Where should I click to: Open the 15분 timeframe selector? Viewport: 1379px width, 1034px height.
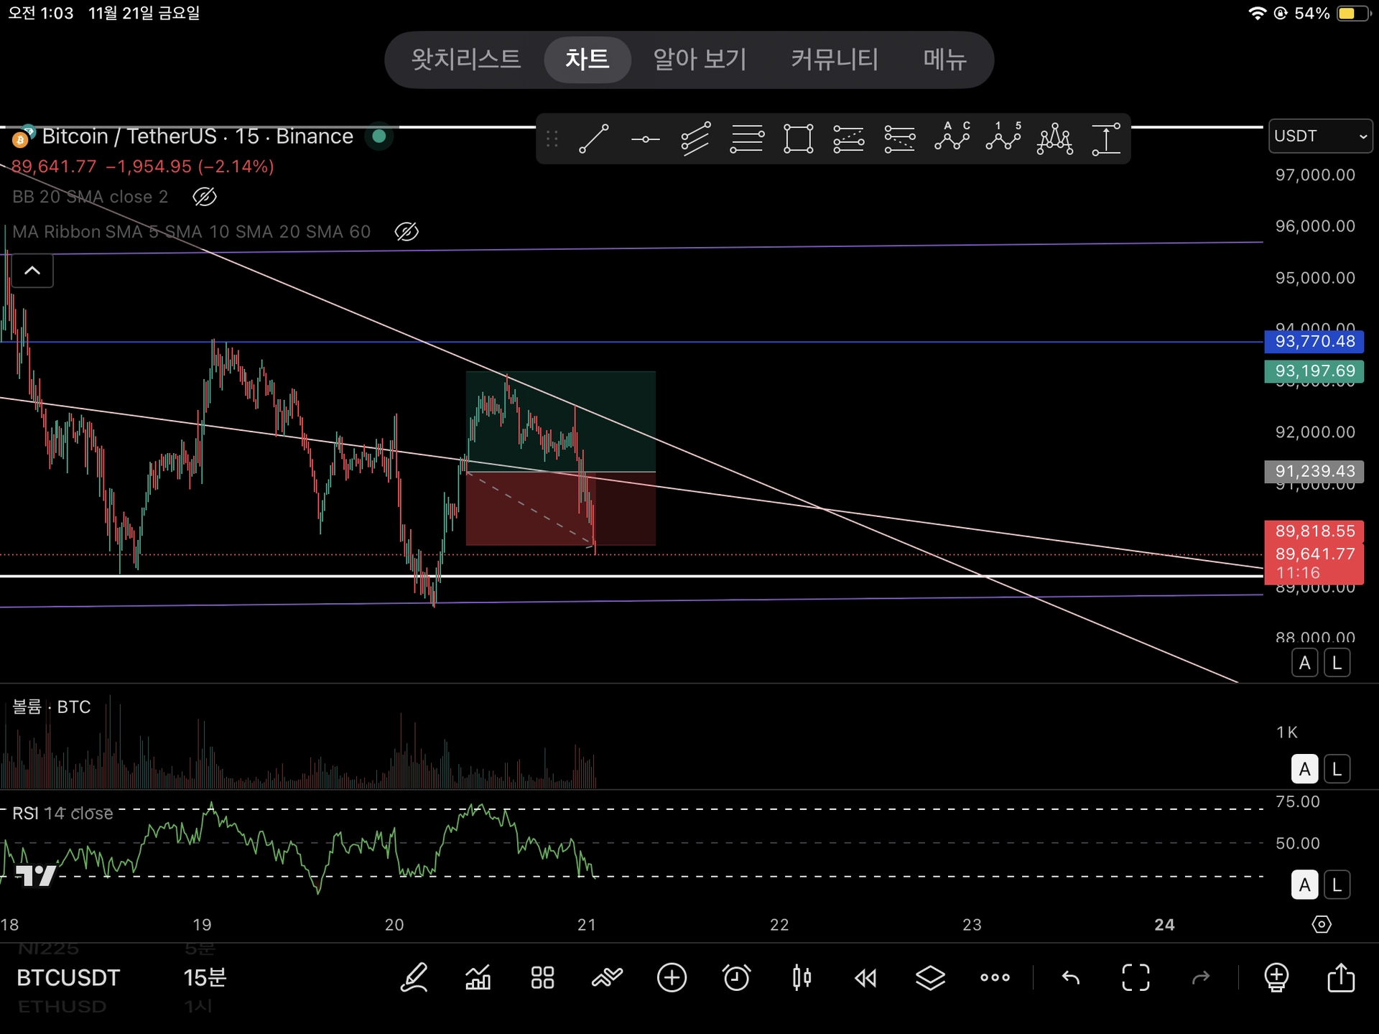pos(205,977)
